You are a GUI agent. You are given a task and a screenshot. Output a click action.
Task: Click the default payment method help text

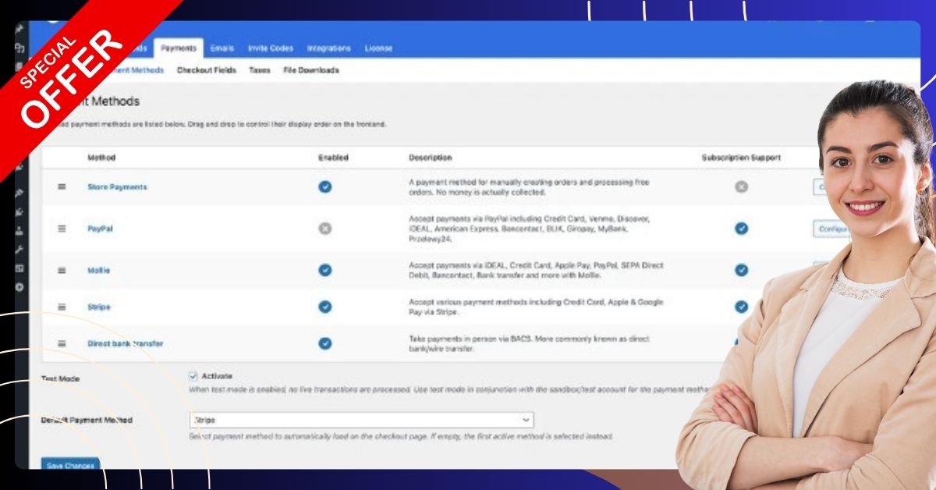[x=401, y=436]
